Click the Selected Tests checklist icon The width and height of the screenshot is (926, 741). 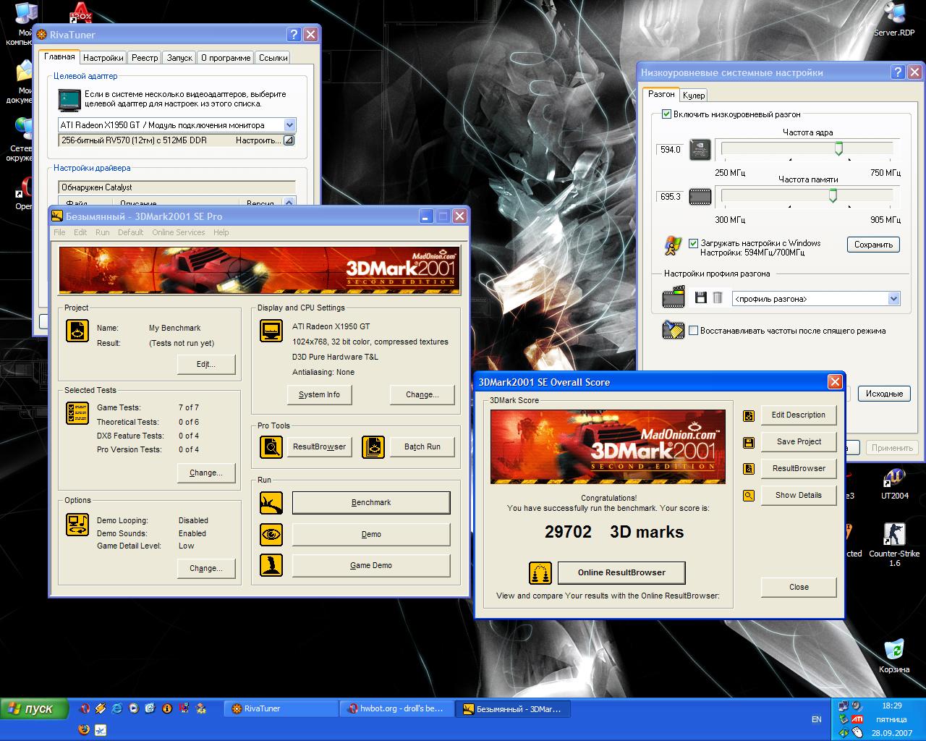click(x=77, y=413)
